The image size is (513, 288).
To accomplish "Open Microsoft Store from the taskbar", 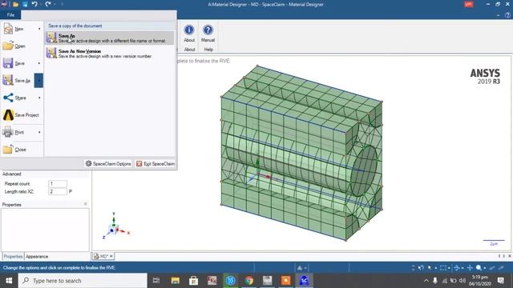I will point(193,281).
